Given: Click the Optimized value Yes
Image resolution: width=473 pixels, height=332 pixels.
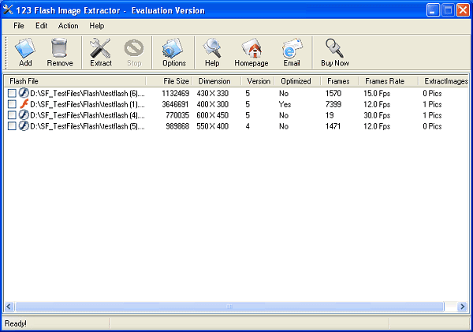Looking at the screenshot, I should [x=285, y=104].
